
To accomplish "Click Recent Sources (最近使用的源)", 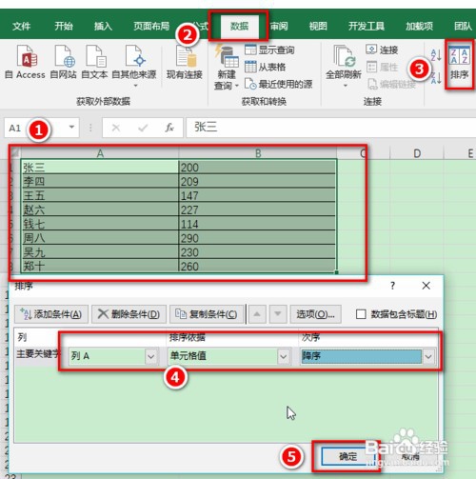I will (x=278, y=84).
